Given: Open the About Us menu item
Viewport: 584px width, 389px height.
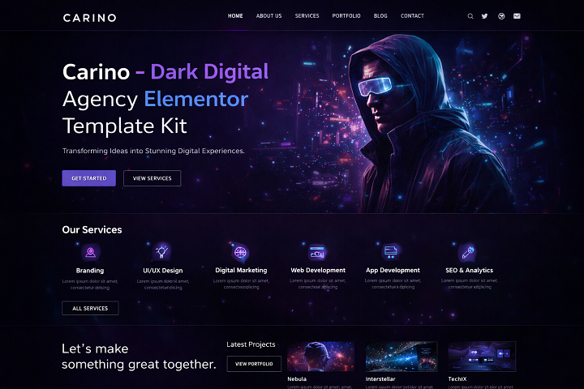Looking at the screenshot, I should [x=269, y=16].
